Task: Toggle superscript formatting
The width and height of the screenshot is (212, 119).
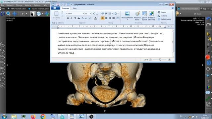Action: 86,18
